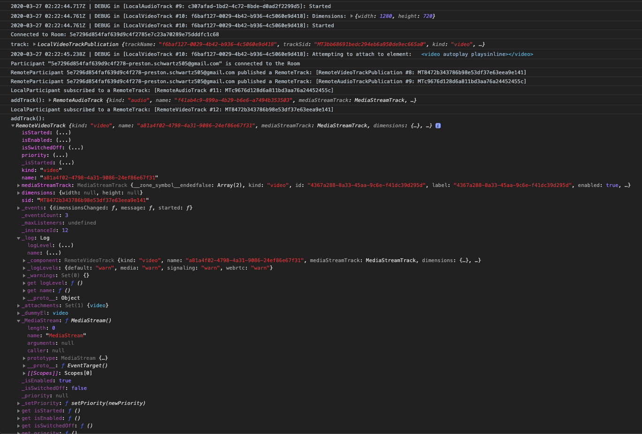Expand the _logLevels warn object
Image resolution: width=642 pixels, height=434 pixels.
click(x=24, y=268)
